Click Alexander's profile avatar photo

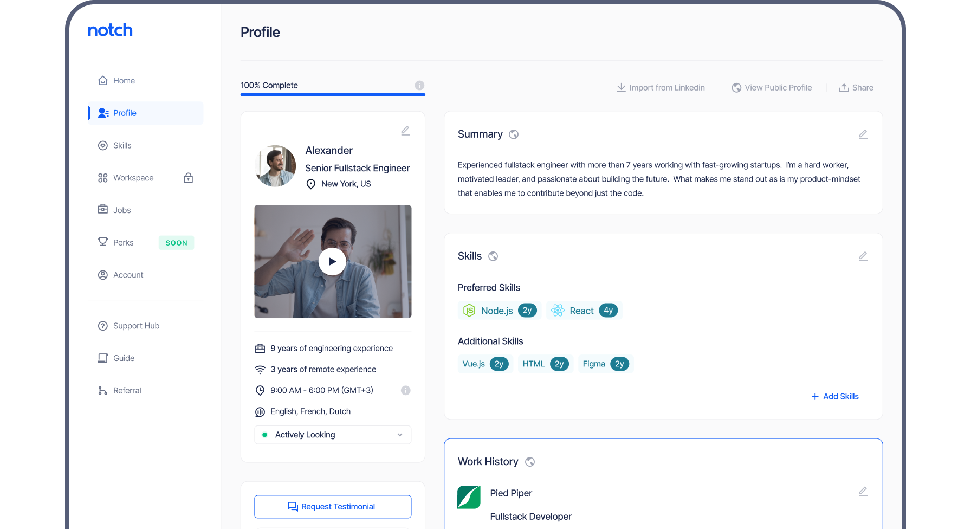(x=275, y=166)
